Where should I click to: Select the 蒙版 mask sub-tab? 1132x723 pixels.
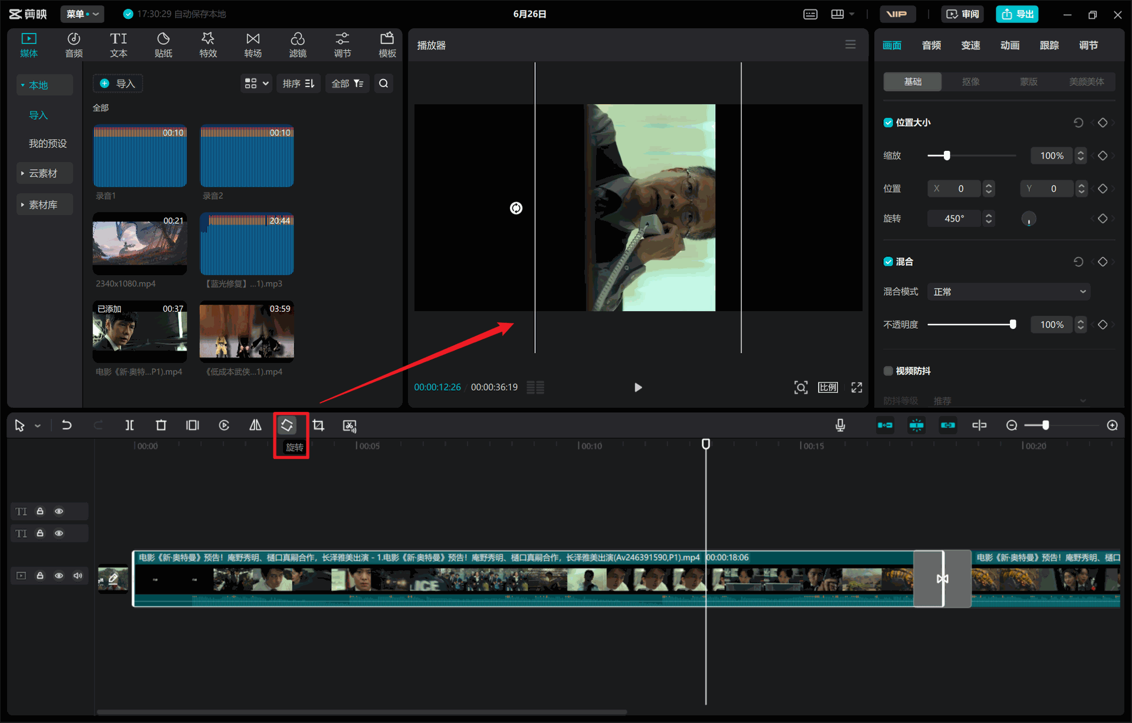coord(1028,82)
